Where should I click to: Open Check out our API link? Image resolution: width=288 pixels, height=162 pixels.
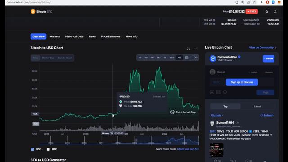click(x=188, y=149)
